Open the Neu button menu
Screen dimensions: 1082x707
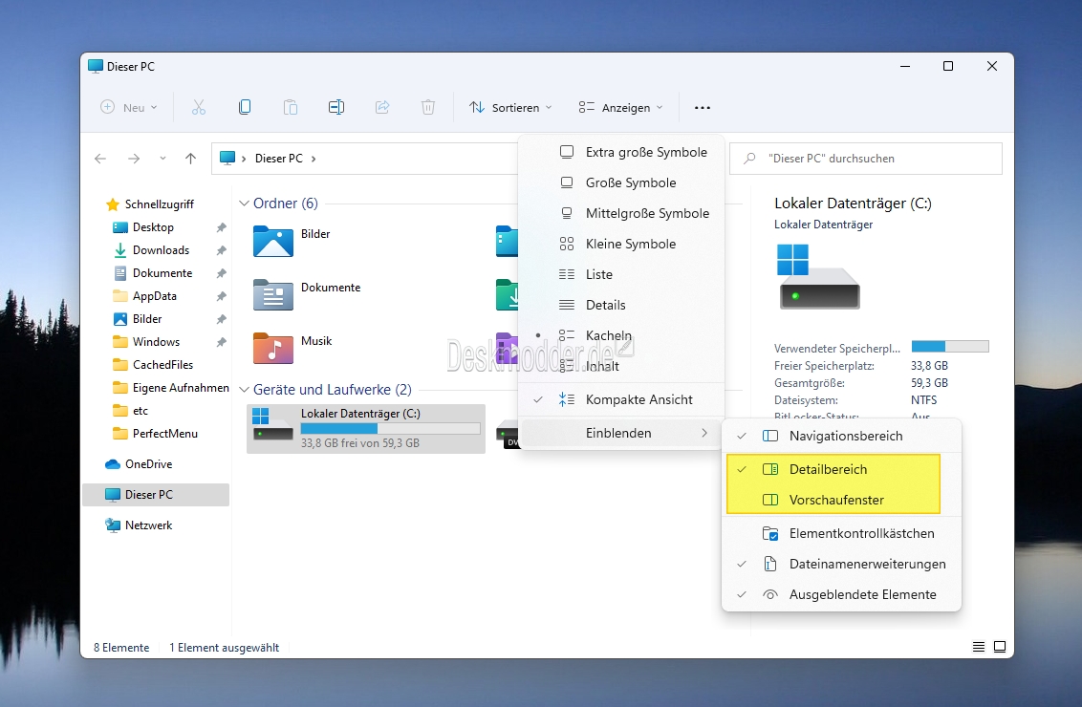[129, 108]
